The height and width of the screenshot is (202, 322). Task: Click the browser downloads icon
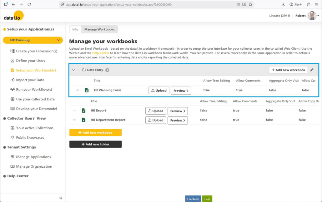(x=283, y=4)
